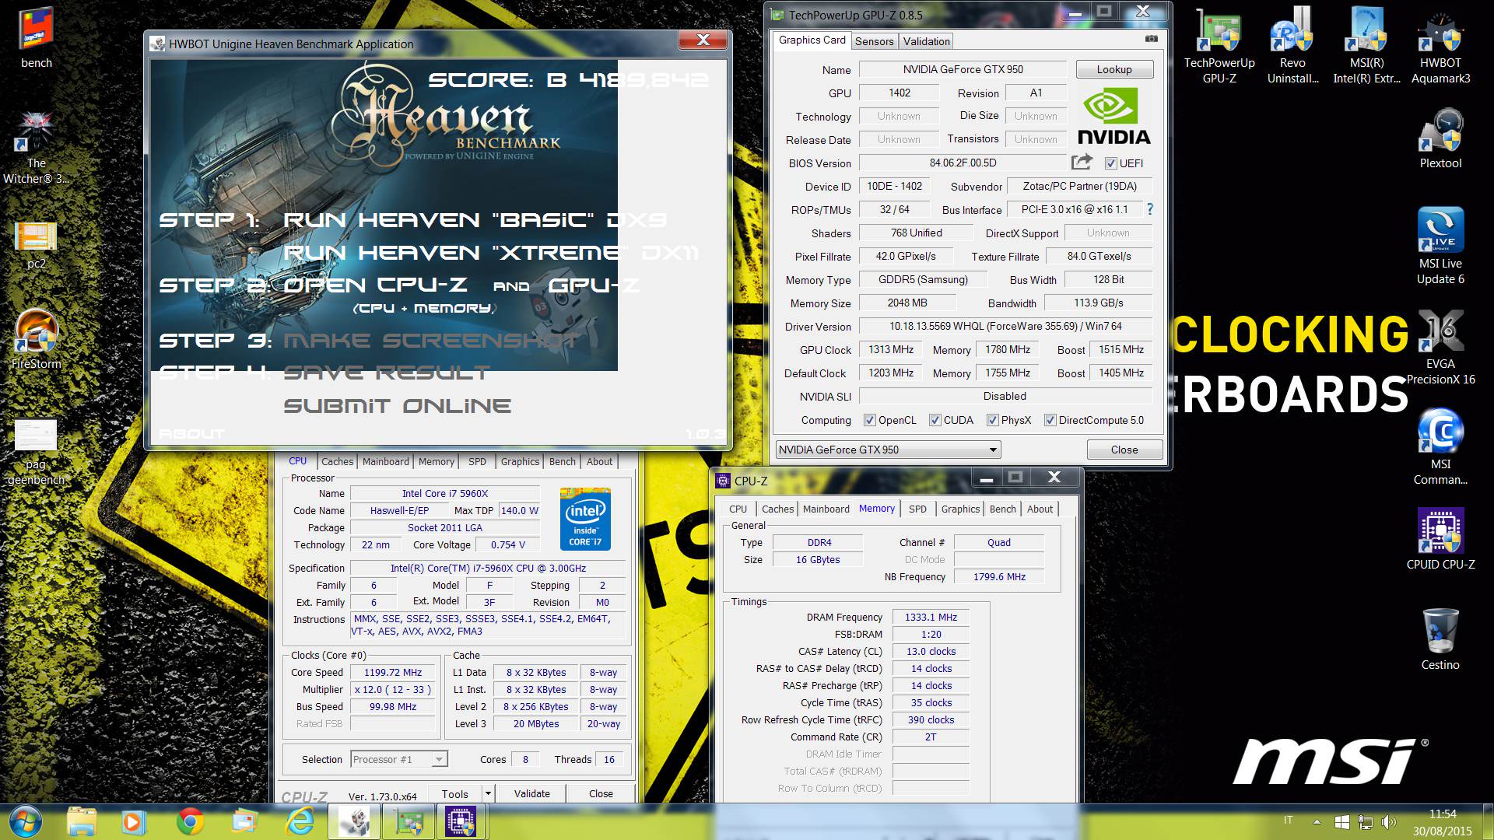Open Internet Explorer from the taskbar

300,821
